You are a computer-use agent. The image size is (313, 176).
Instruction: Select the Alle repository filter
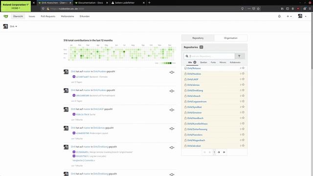[x=192, y=62]
